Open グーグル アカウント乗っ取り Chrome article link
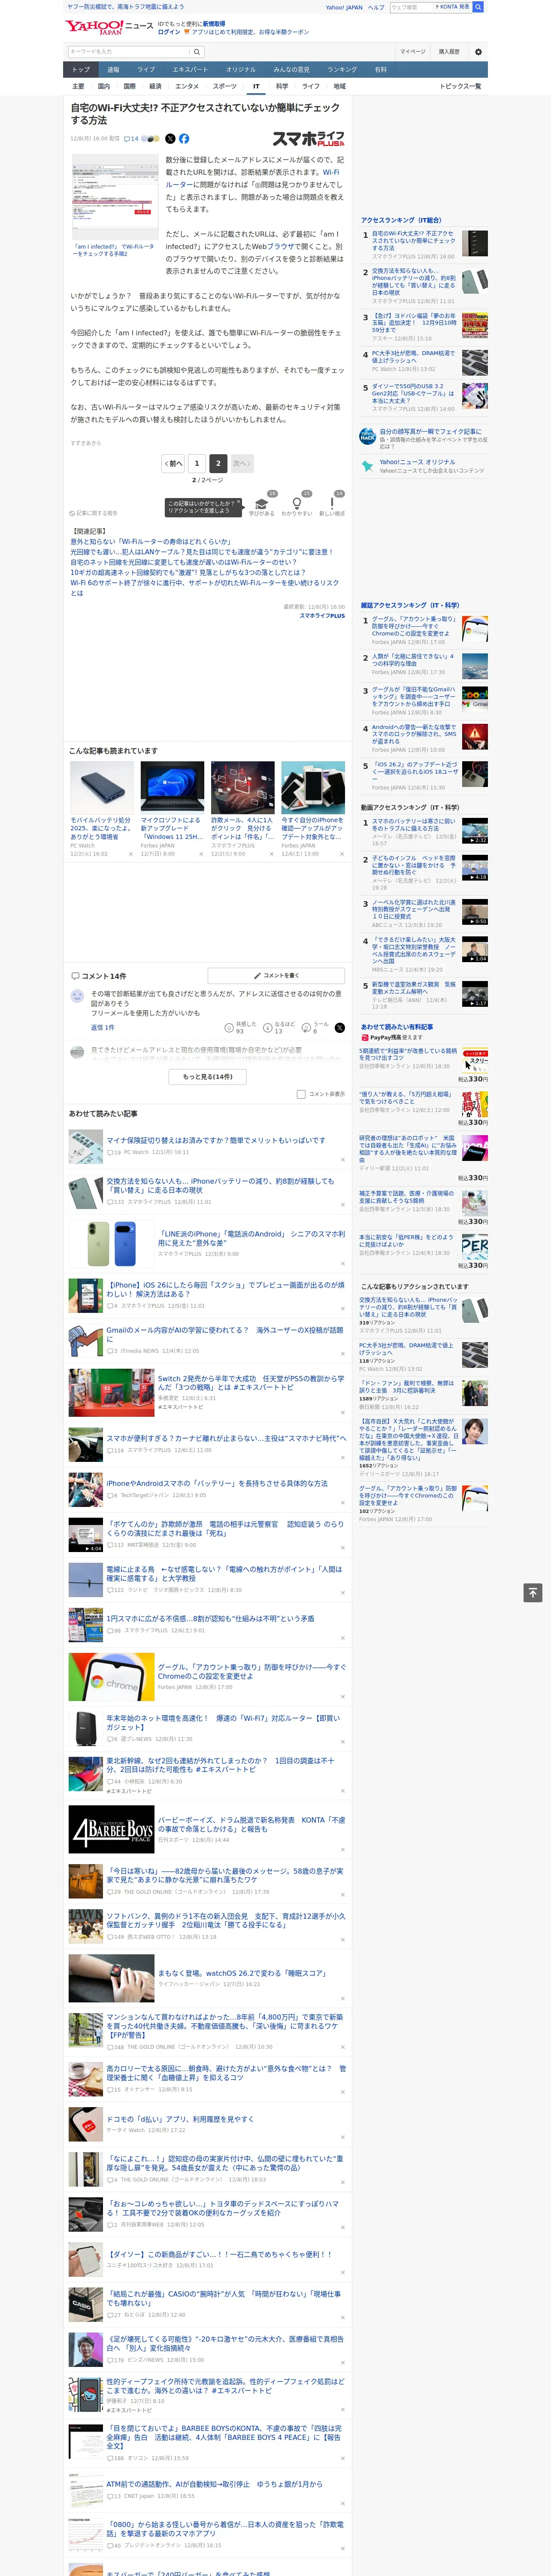 pos(251,1672)
